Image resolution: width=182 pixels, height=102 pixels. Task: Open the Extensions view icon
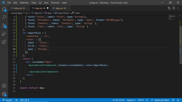[x=4, y=42]
